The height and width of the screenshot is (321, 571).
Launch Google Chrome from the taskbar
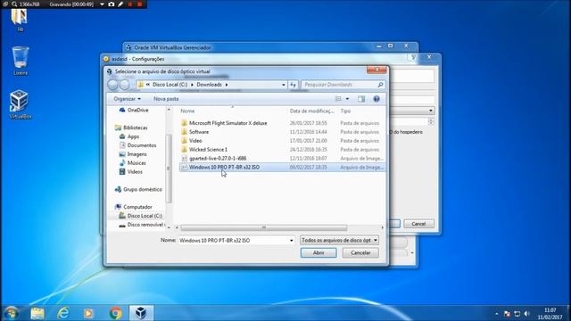tap(115, 313)
